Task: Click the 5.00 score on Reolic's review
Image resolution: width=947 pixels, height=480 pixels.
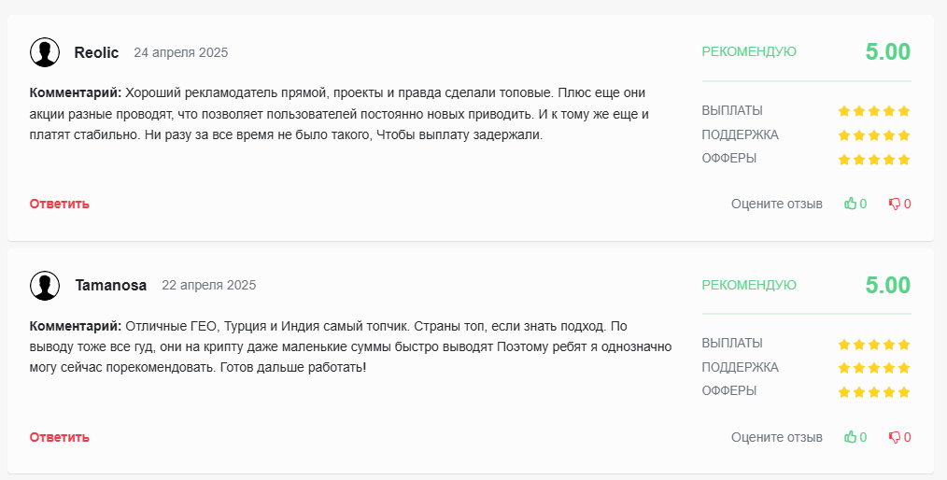Action: pos(888,52)
